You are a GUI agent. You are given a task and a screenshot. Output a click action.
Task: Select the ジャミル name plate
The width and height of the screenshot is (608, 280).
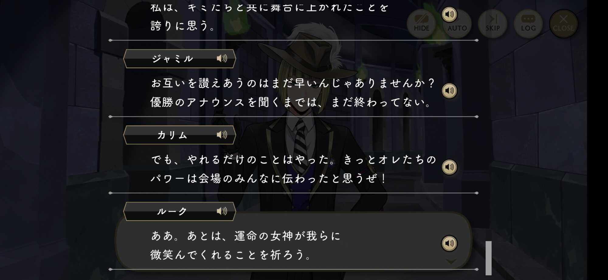point(179,59)
